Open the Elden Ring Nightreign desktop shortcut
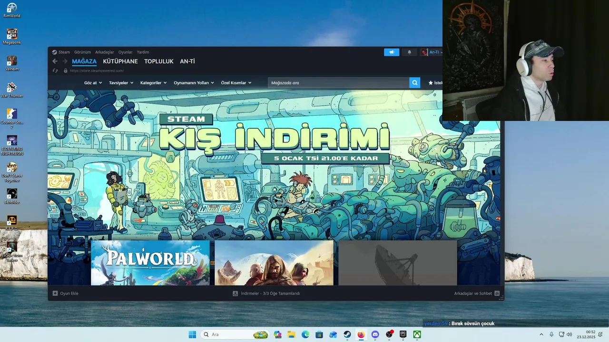 click(12, 145)
